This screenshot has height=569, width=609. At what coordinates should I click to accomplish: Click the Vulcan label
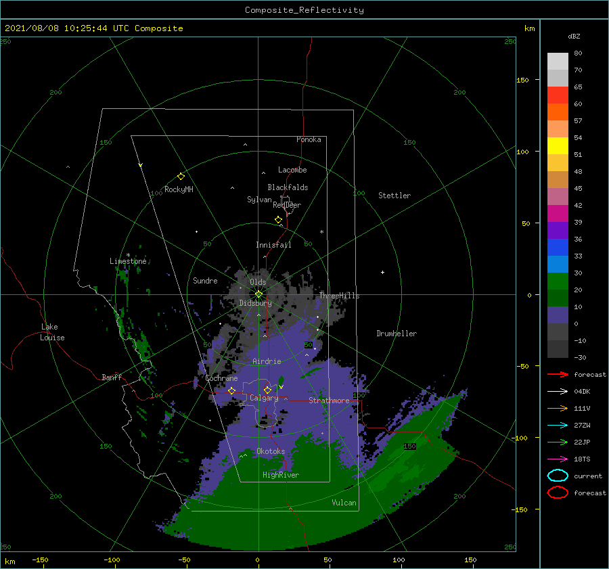click(344, 503)
